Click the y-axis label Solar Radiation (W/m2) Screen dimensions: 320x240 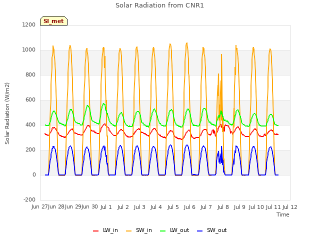point(7,113)
